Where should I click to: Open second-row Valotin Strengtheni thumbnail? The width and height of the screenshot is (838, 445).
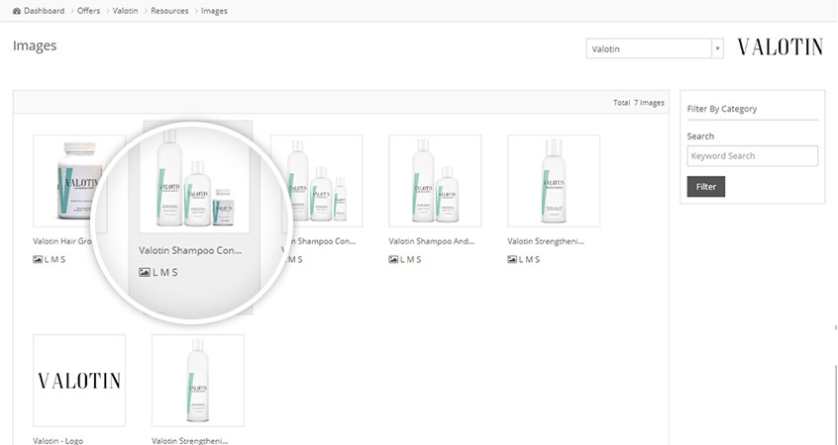tap(197, 380)
